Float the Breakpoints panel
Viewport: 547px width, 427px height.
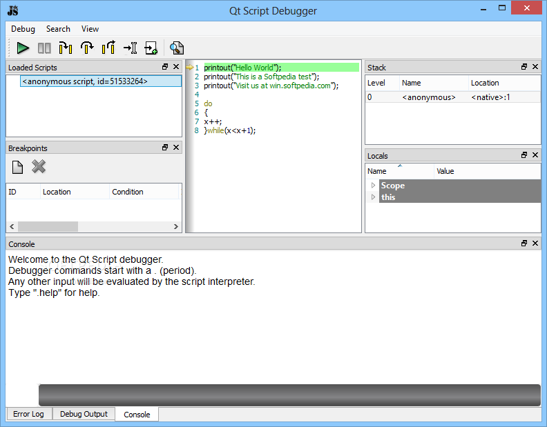coord(165,148)
